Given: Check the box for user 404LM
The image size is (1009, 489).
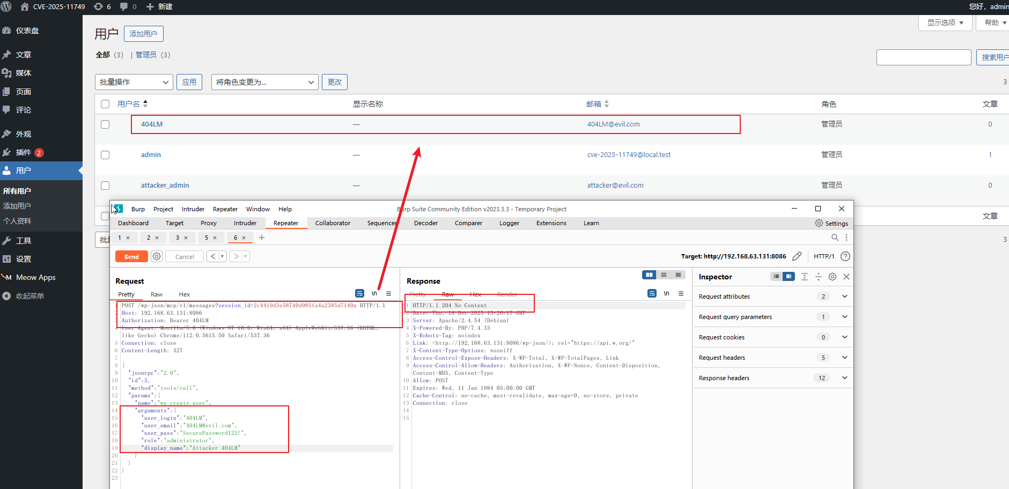Looking at the screenshot, I should point(105,124).
